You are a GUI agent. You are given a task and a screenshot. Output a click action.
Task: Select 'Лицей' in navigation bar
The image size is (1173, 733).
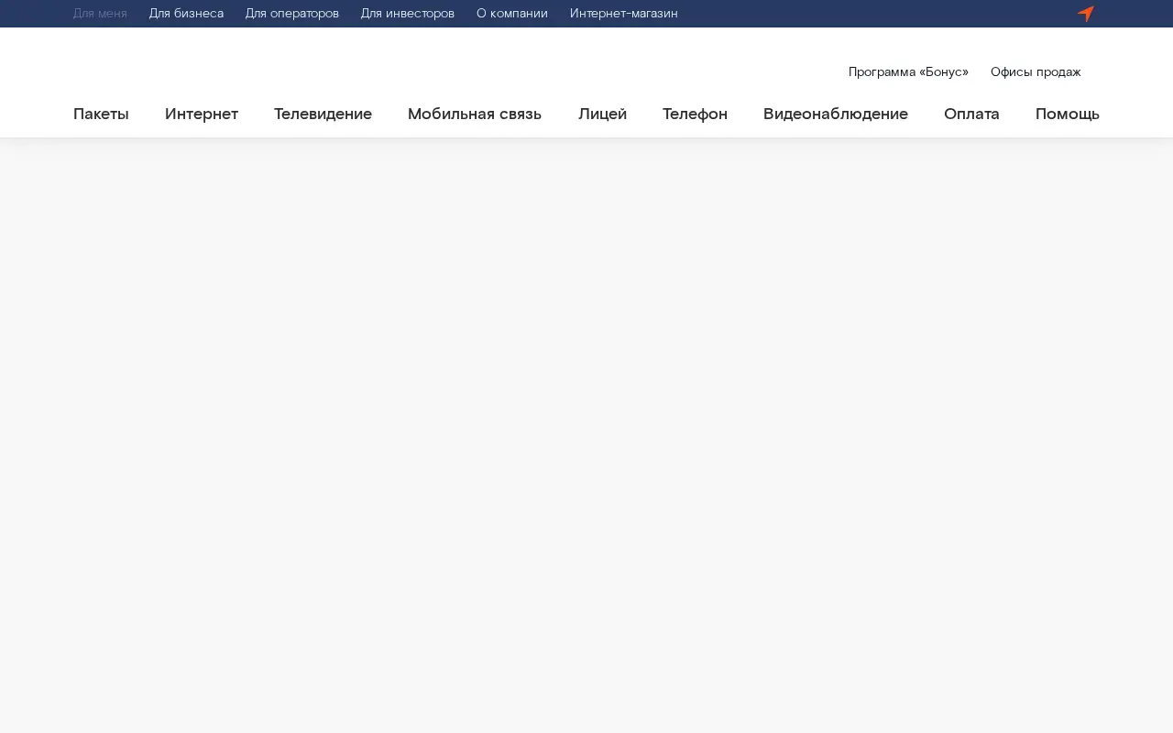tap(602, 114)
